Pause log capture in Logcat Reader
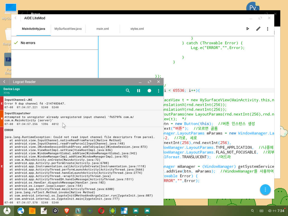This screenshot has height=216, width=288. pos(138,90)
